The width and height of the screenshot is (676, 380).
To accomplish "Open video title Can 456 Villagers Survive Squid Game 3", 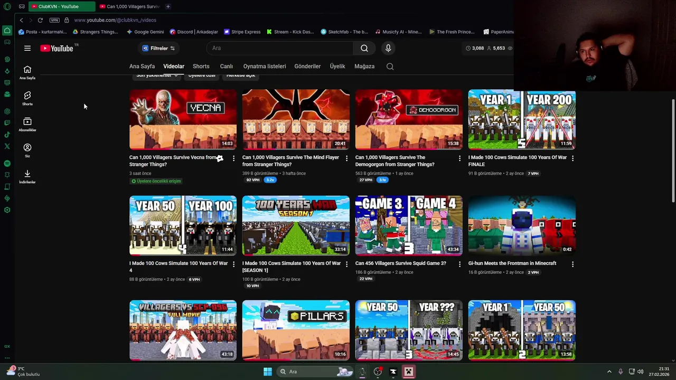I will coord(401,263).
